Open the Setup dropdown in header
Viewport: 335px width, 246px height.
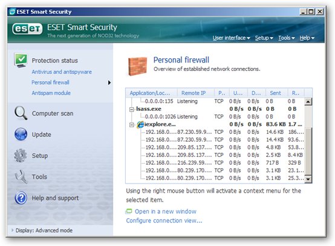pyautogui.click(x=264, y=38)
